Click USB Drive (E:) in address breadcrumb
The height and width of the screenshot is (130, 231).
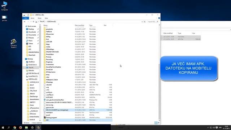52,22
